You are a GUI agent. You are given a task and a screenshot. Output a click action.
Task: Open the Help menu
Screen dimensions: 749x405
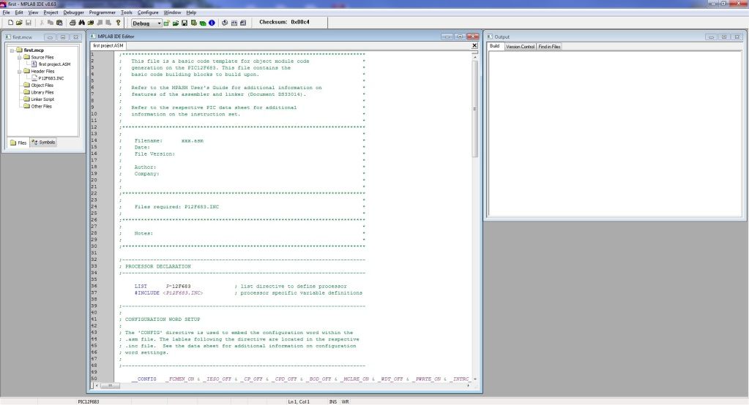tap(191, 12)
